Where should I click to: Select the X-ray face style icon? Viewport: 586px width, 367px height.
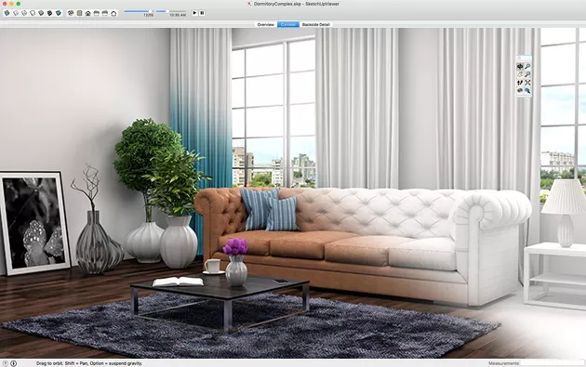coord(7,13)
